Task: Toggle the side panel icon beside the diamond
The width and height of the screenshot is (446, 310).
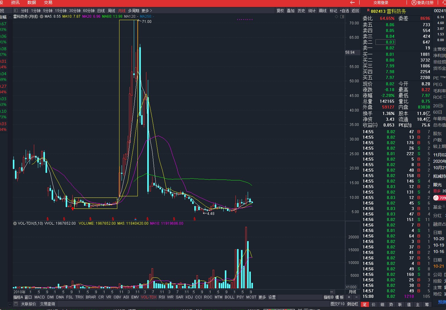Action: 342,17
